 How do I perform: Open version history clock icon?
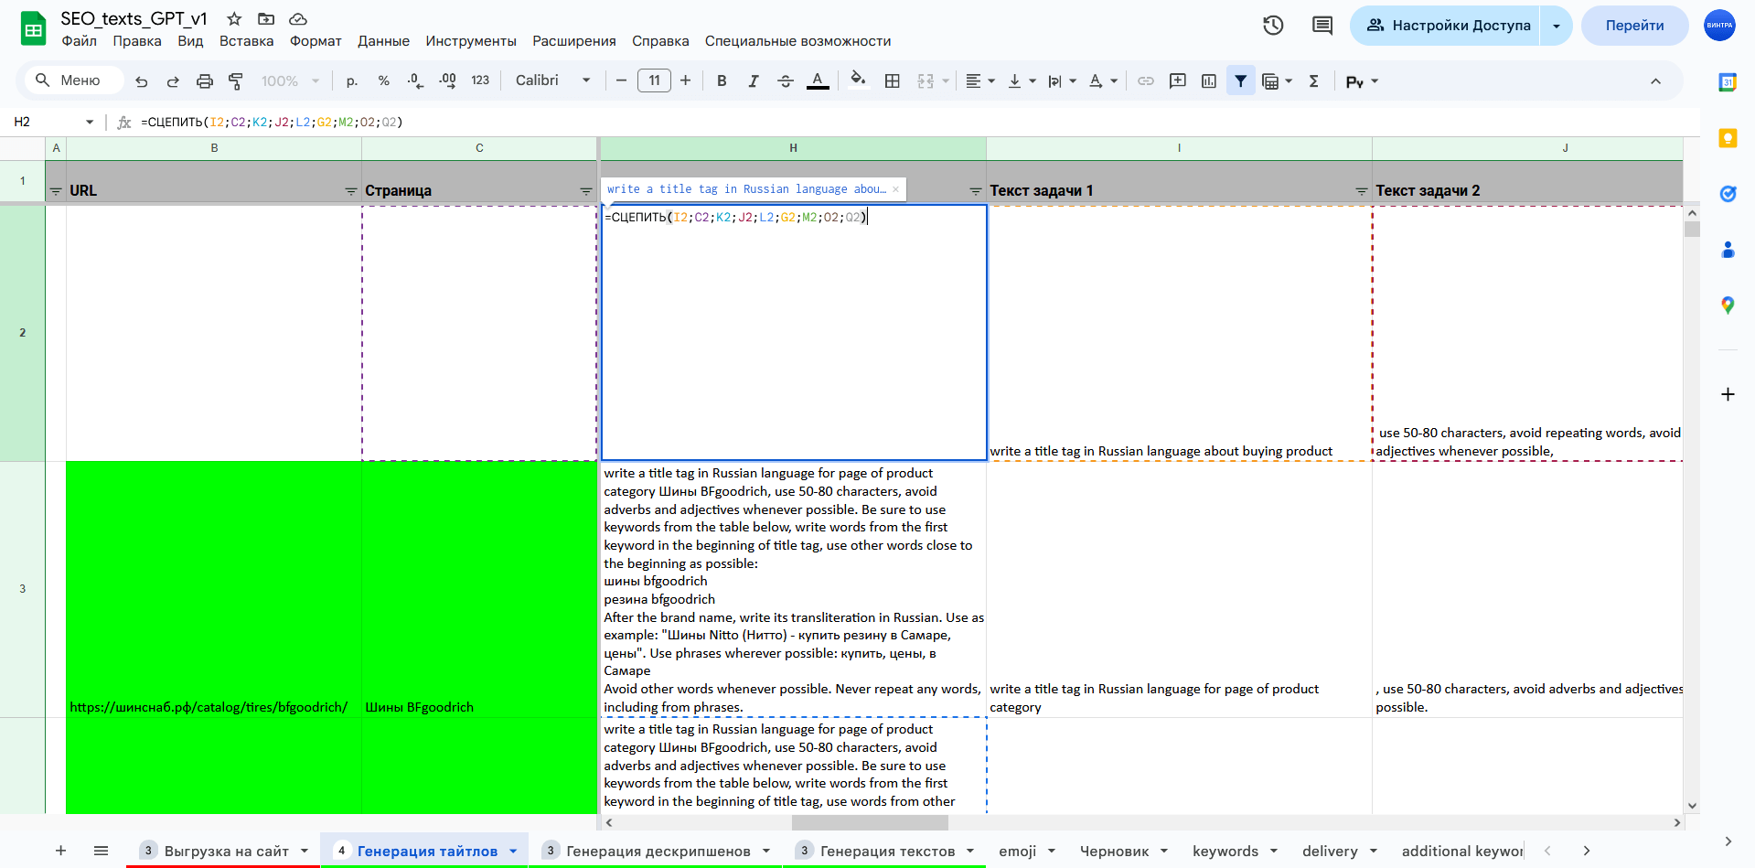1273,26
